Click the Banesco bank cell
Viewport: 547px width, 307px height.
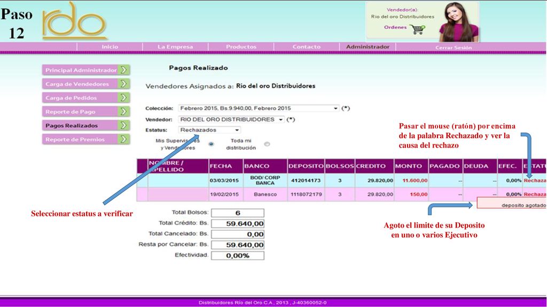click(x=265, y=194)
